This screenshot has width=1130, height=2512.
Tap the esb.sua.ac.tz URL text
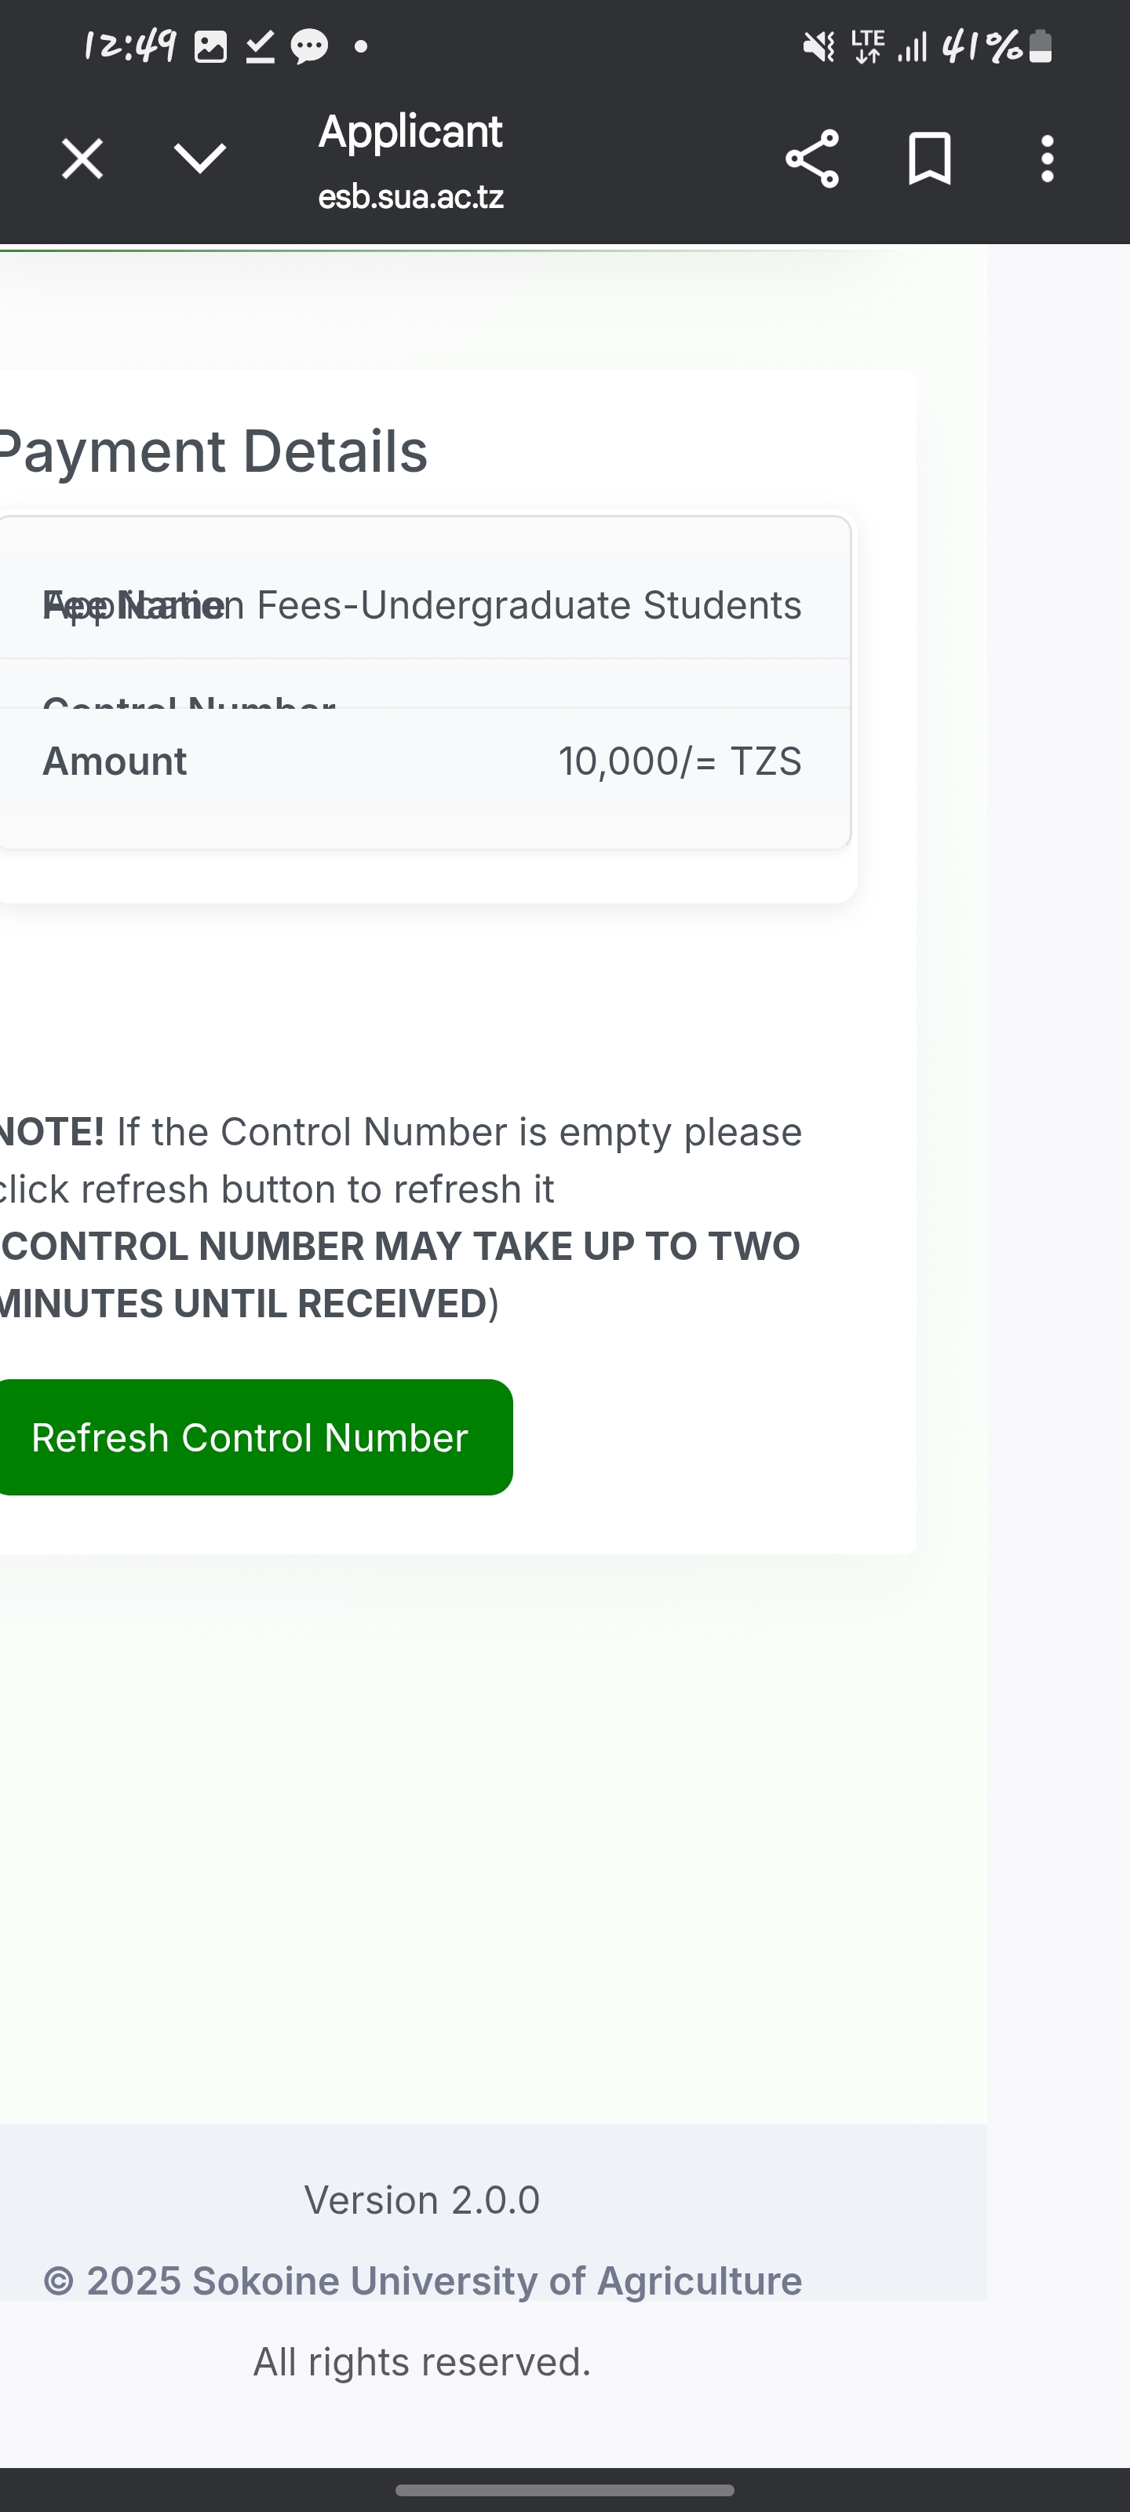pyautogui.click(x=410, y=197)
